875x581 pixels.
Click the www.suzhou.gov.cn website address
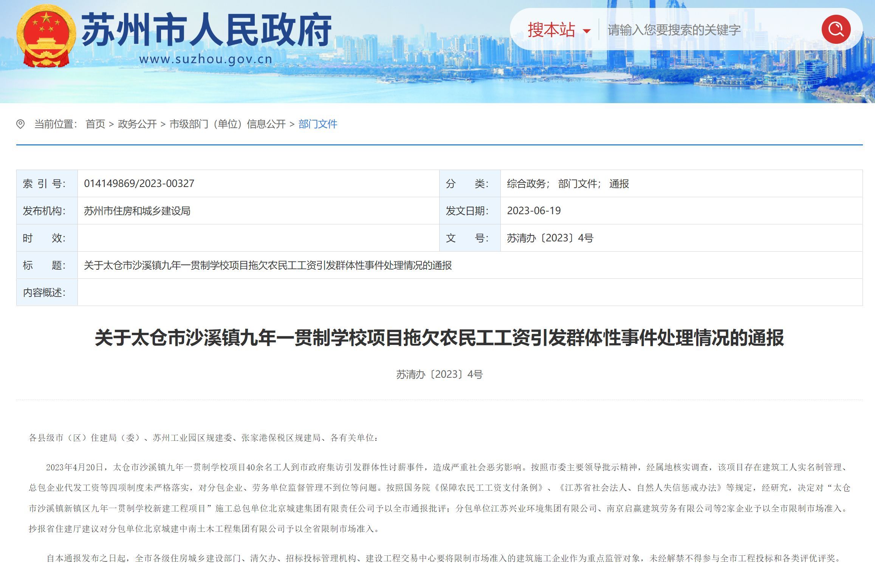click(x=206, y=59)
